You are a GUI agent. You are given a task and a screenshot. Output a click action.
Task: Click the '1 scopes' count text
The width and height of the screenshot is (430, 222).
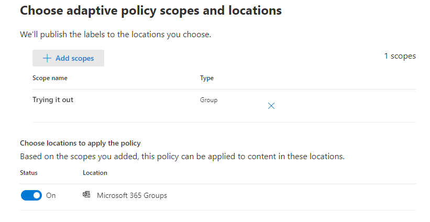pos(400,56)
